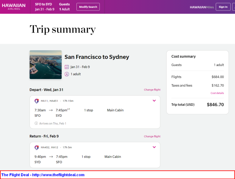Click Main Cabin on the return flight

coord(113,157)
